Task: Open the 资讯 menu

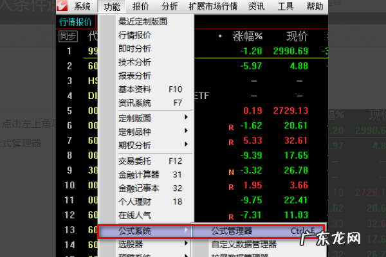Action: (256, 6)
